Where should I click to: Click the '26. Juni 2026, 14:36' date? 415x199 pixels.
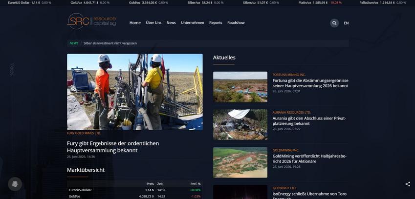(x=81, y=157)
